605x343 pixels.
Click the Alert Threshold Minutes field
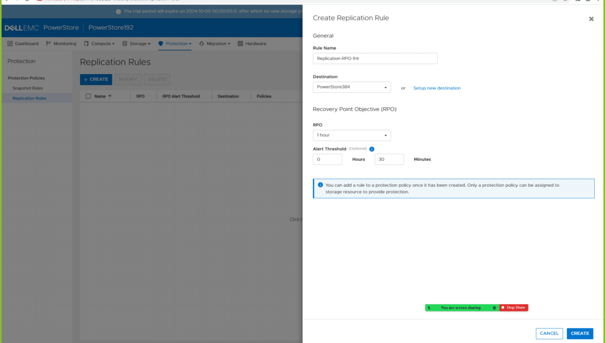pos(389,159)
